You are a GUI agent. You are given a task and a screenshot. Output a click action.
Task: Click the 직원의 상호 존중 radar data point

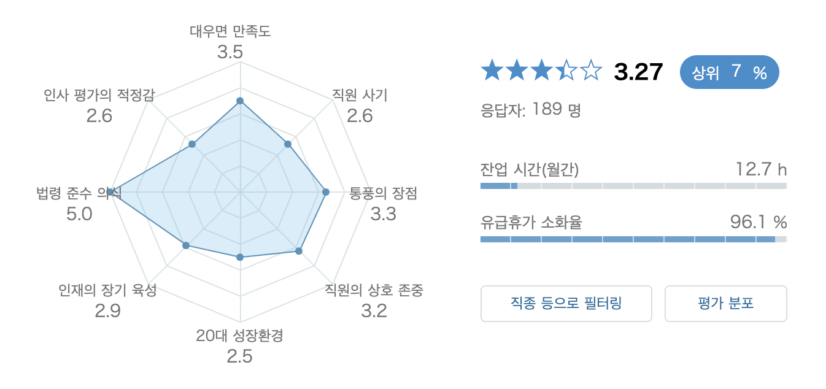pyautogui.click(x=299, y=251)
